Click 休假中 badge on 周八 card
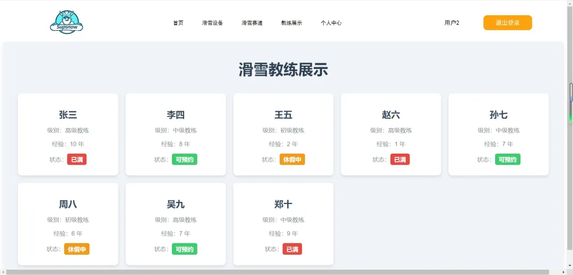Viewport: 573px width, 275px height. tap(77, 249)
